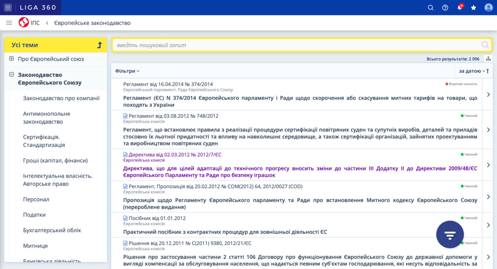Screen dimensions: 497x269
Task: Open the hamburger side menu
Action: pos(9,23)
